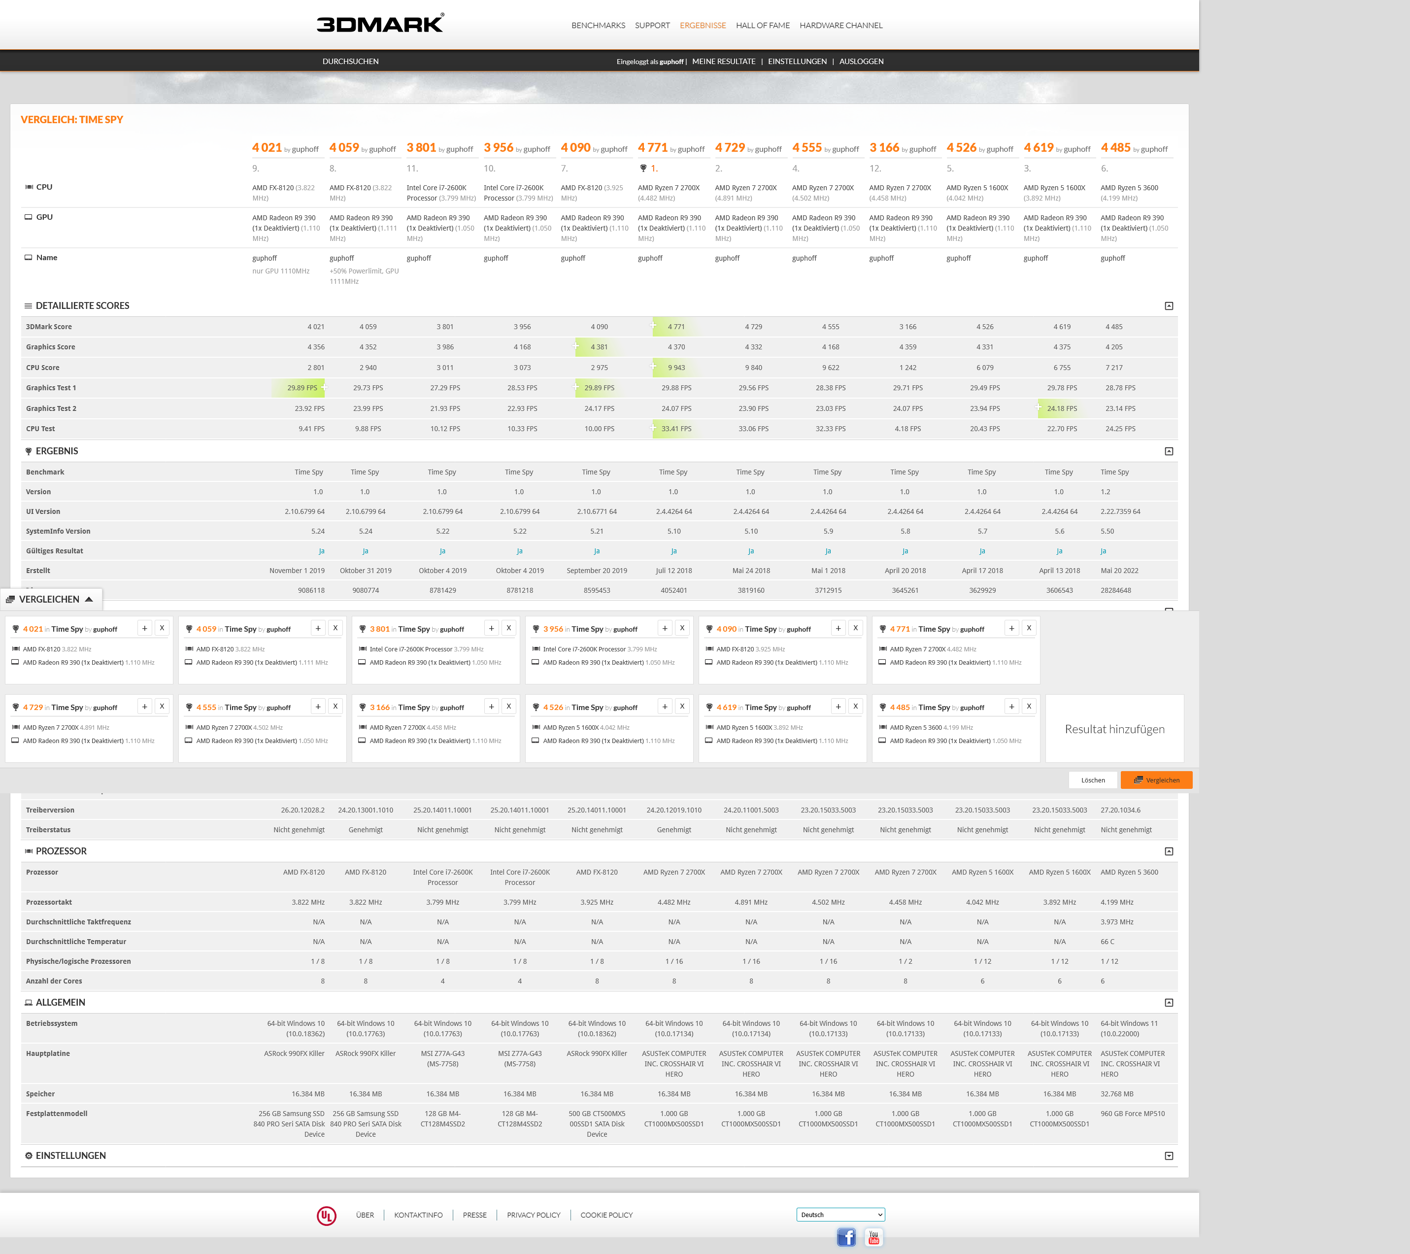Click the 3DMark logo
Viewport: 1410px width, 1254px height.
[x=380, y=24]
